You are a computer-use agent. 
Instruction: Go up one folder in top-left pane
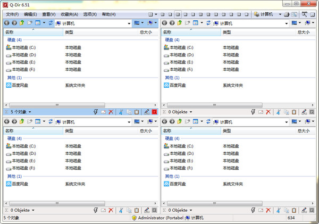coord(22,23)
